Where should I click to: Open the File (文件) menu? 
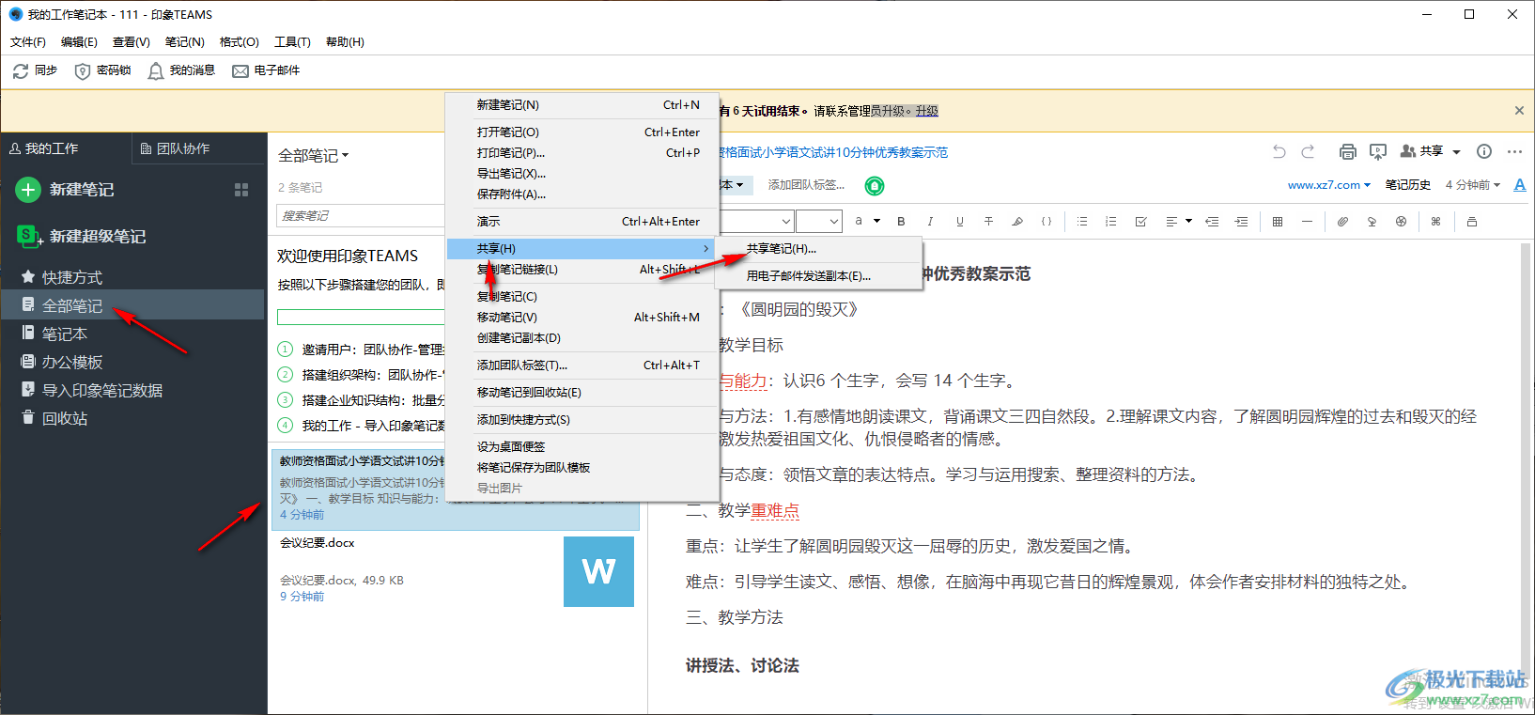tap(28, 42)
